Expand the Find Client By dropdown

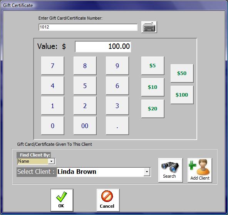click(x=51, y=161)
